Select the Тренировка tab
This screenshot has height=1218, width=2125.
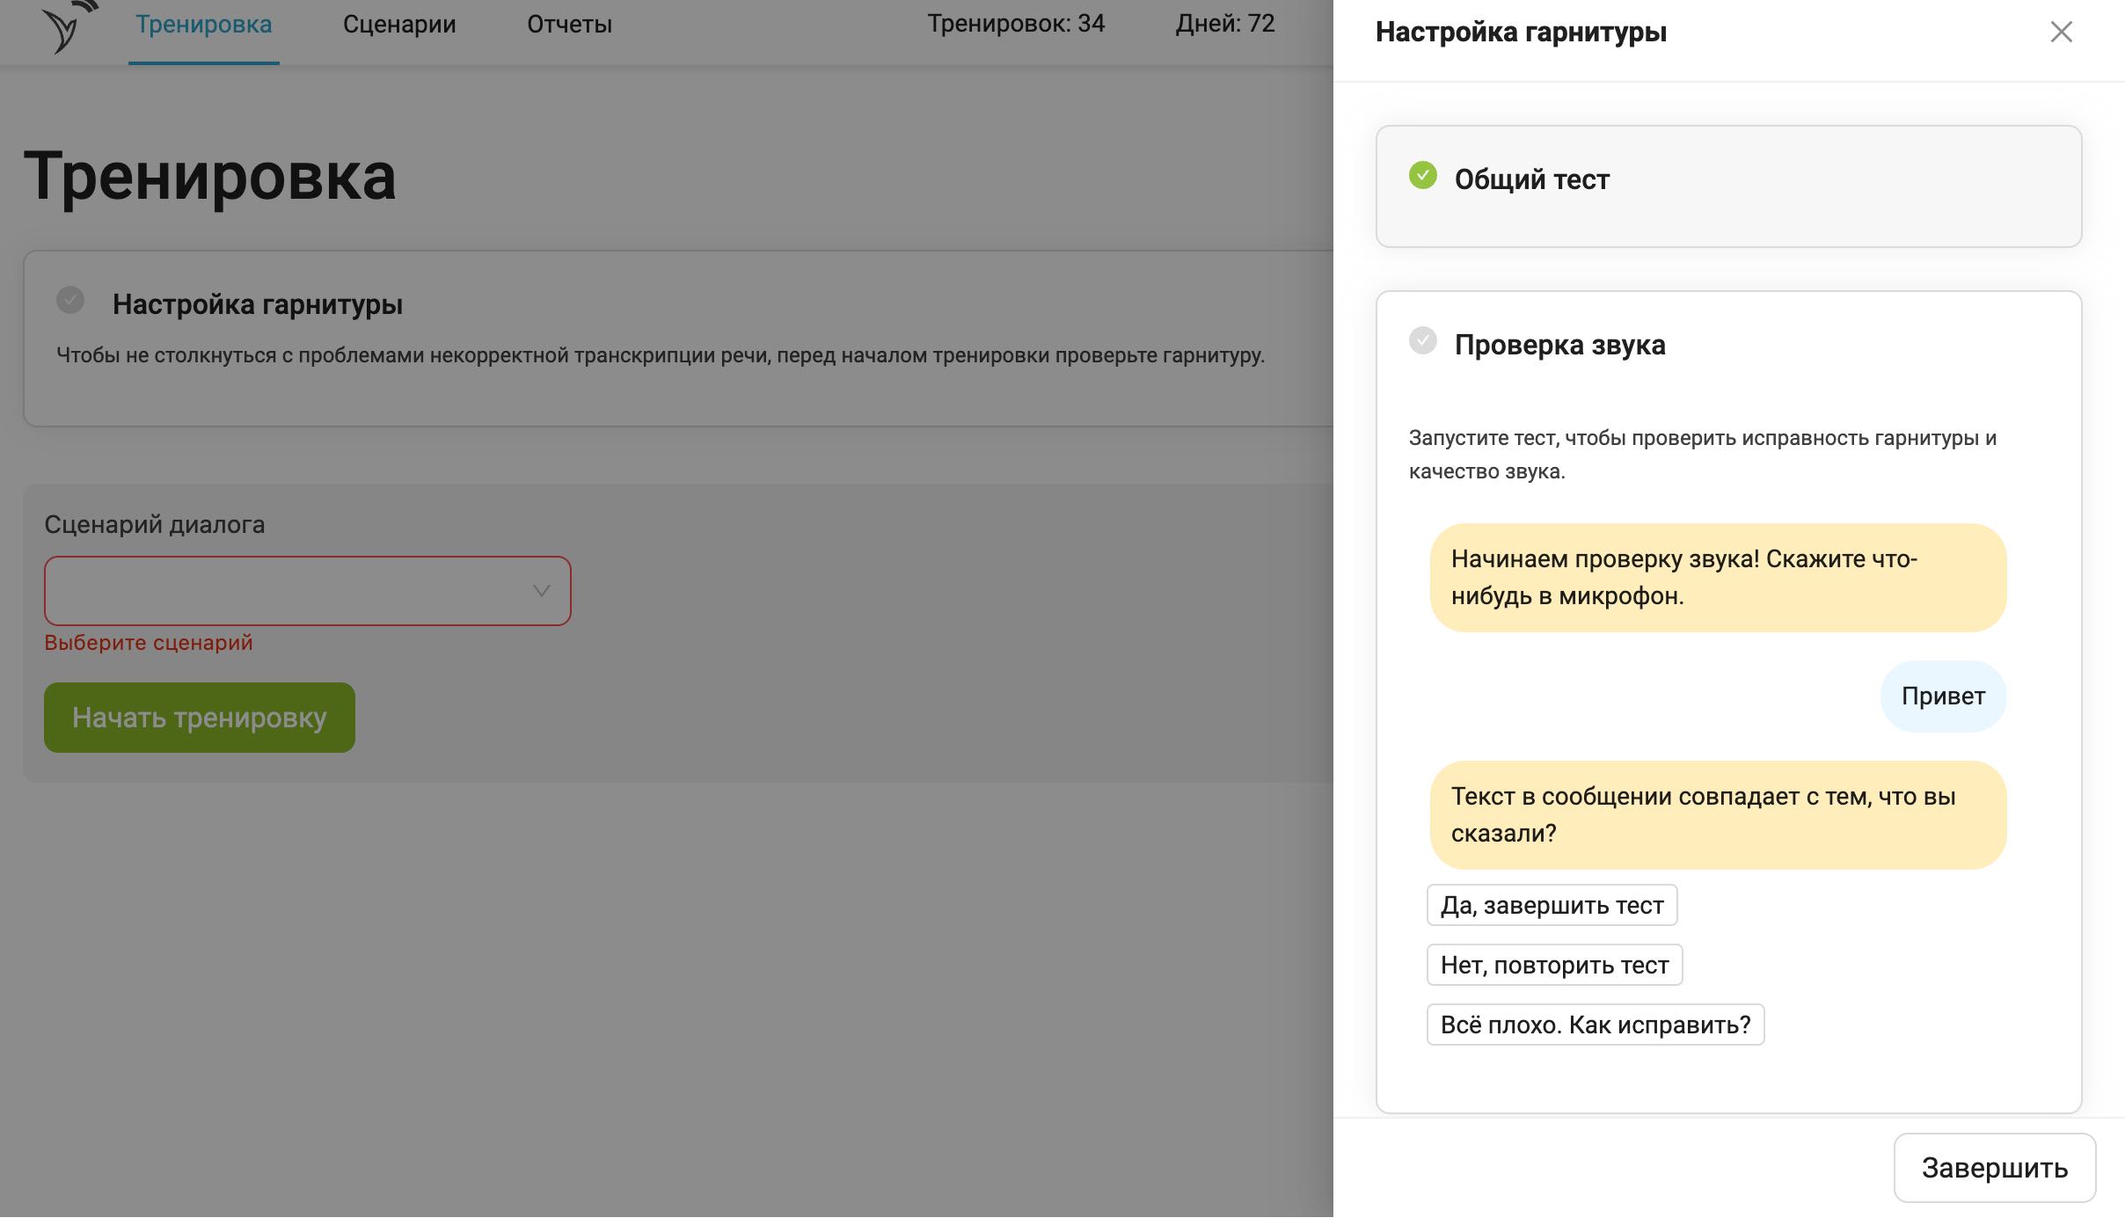[x=203, y=25]
